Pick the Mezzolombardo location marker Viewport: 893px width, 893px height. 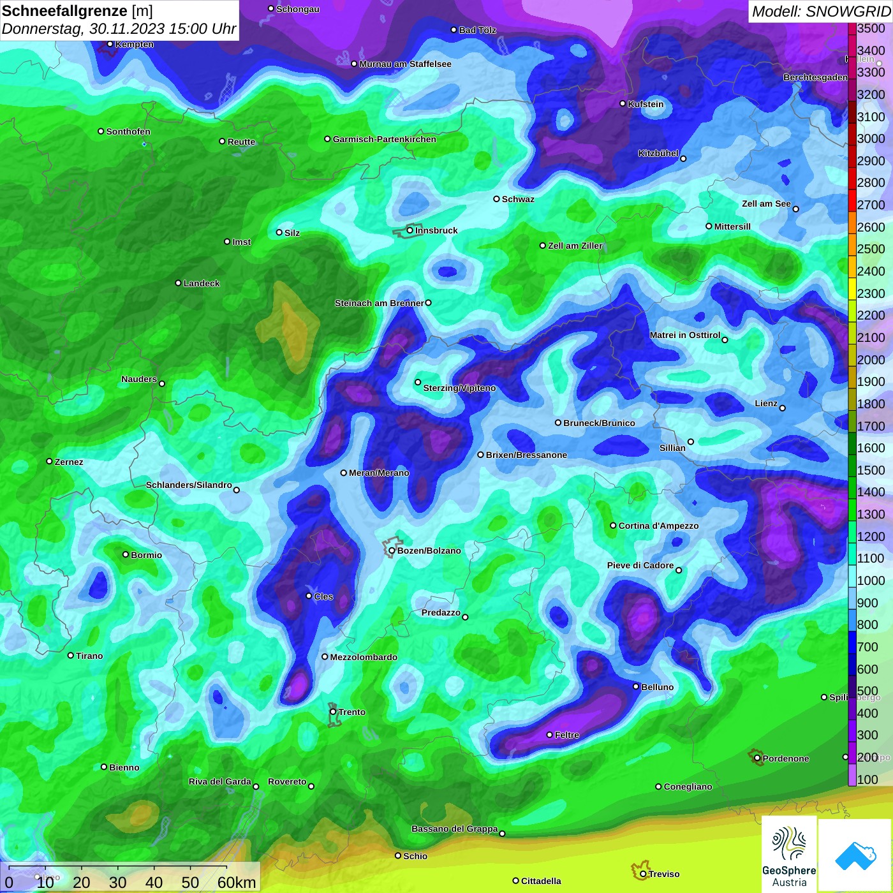(x=325, y=656)
